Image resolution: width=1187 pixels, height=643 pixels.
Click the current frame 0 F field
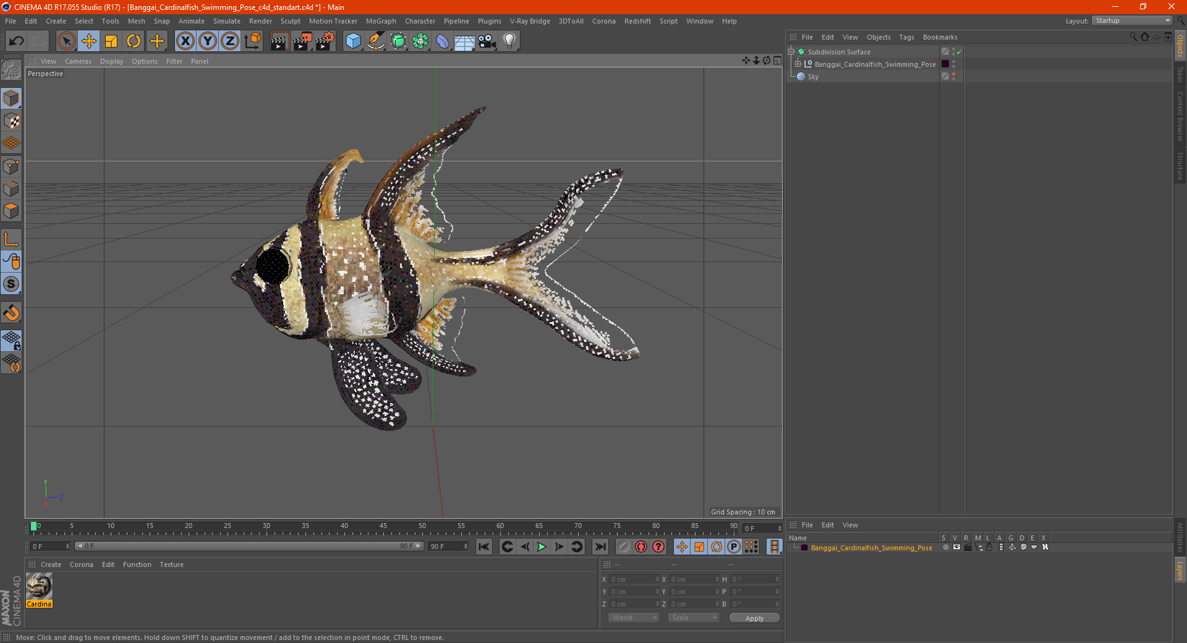pos(51,547)
